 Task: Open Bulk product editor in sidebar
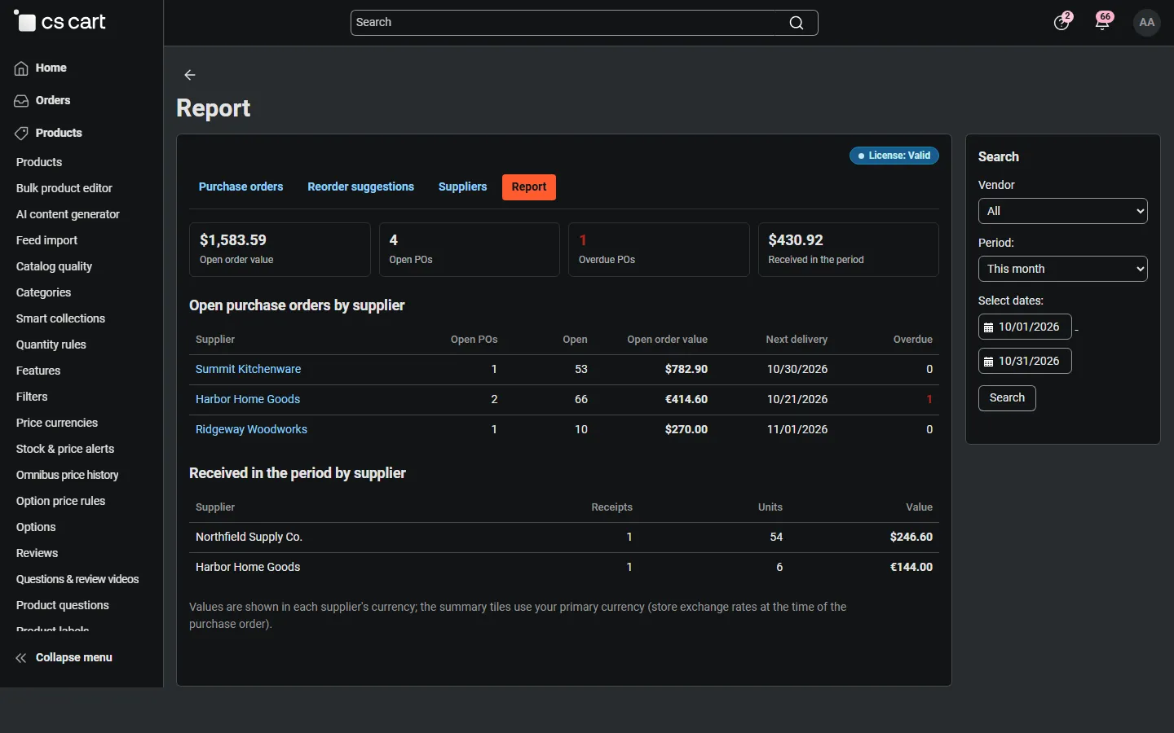point(64,189)
